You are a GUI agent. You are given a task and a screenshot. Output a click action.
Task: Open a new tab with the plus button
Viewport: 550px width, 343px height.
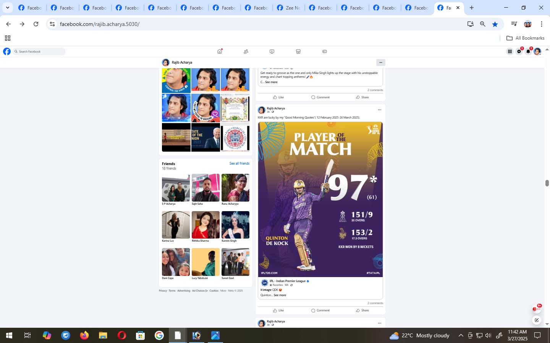472,8
